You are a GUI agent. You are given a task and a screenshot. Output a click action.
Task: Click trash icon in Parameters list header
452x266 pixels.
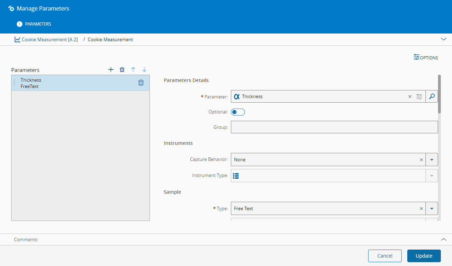122,69
